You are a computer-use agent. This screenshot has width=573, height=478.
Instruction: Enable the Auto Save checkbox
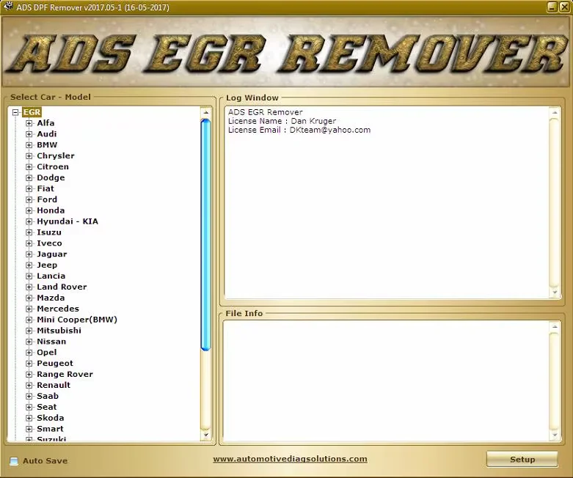(14, 461)
